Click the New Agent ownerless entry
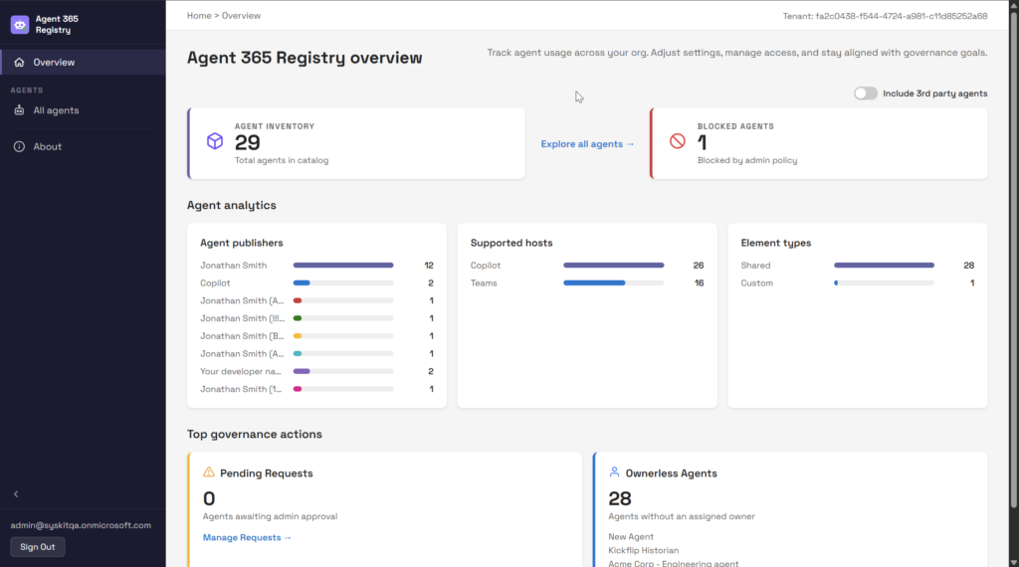 631,537
